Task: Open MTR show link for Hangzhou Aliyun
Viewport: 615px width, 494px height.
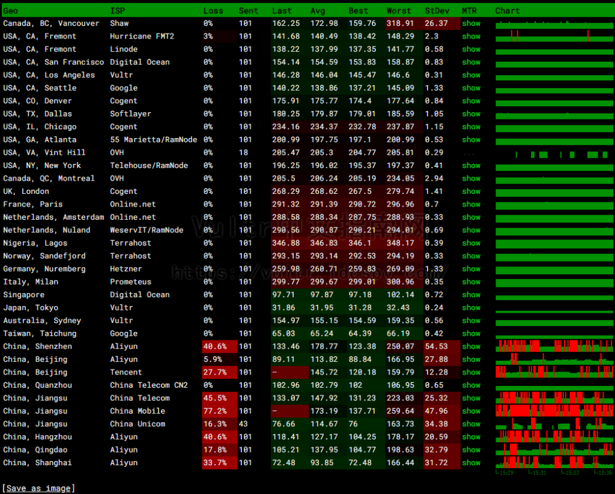Action: point(471,438)
